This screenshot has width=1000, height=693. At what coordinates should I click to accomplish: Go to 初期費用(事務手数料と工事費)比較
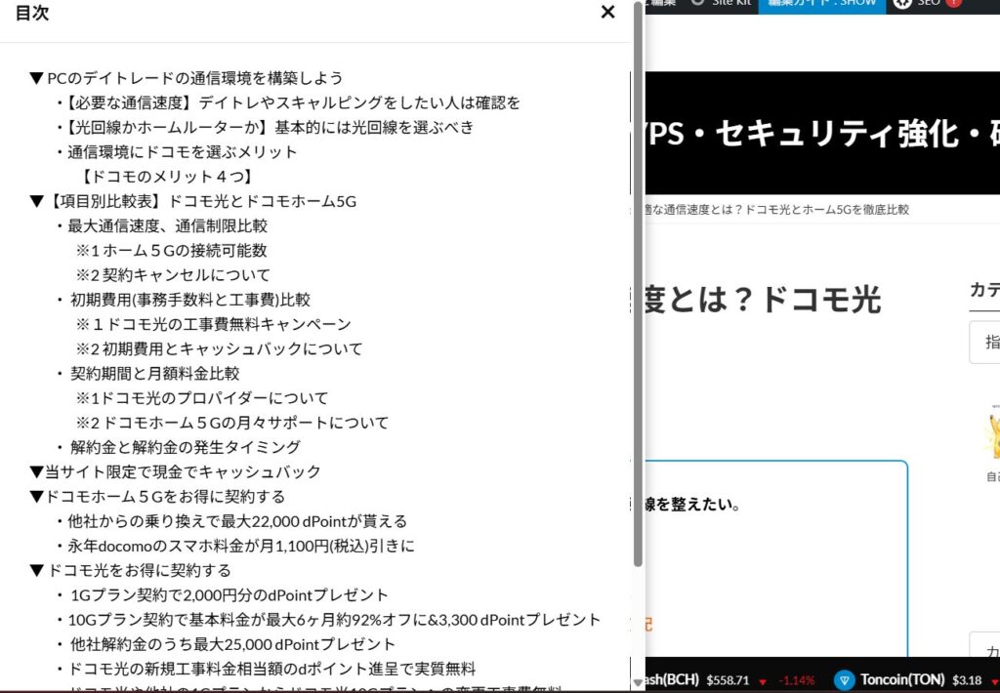click(x=190, y=300)
